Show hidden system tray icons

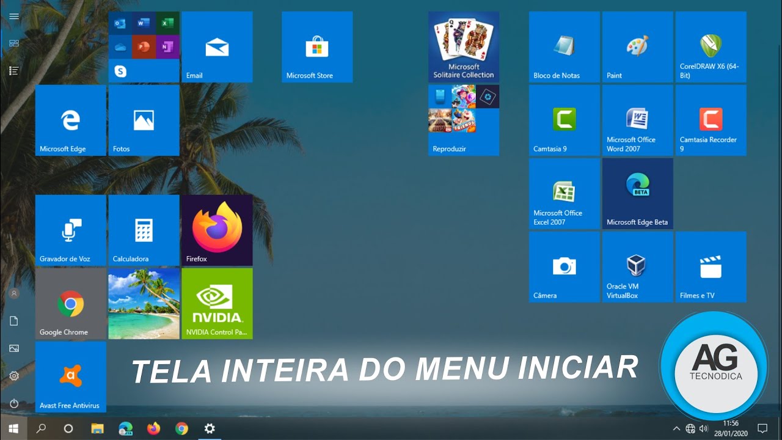click(676, 428)
